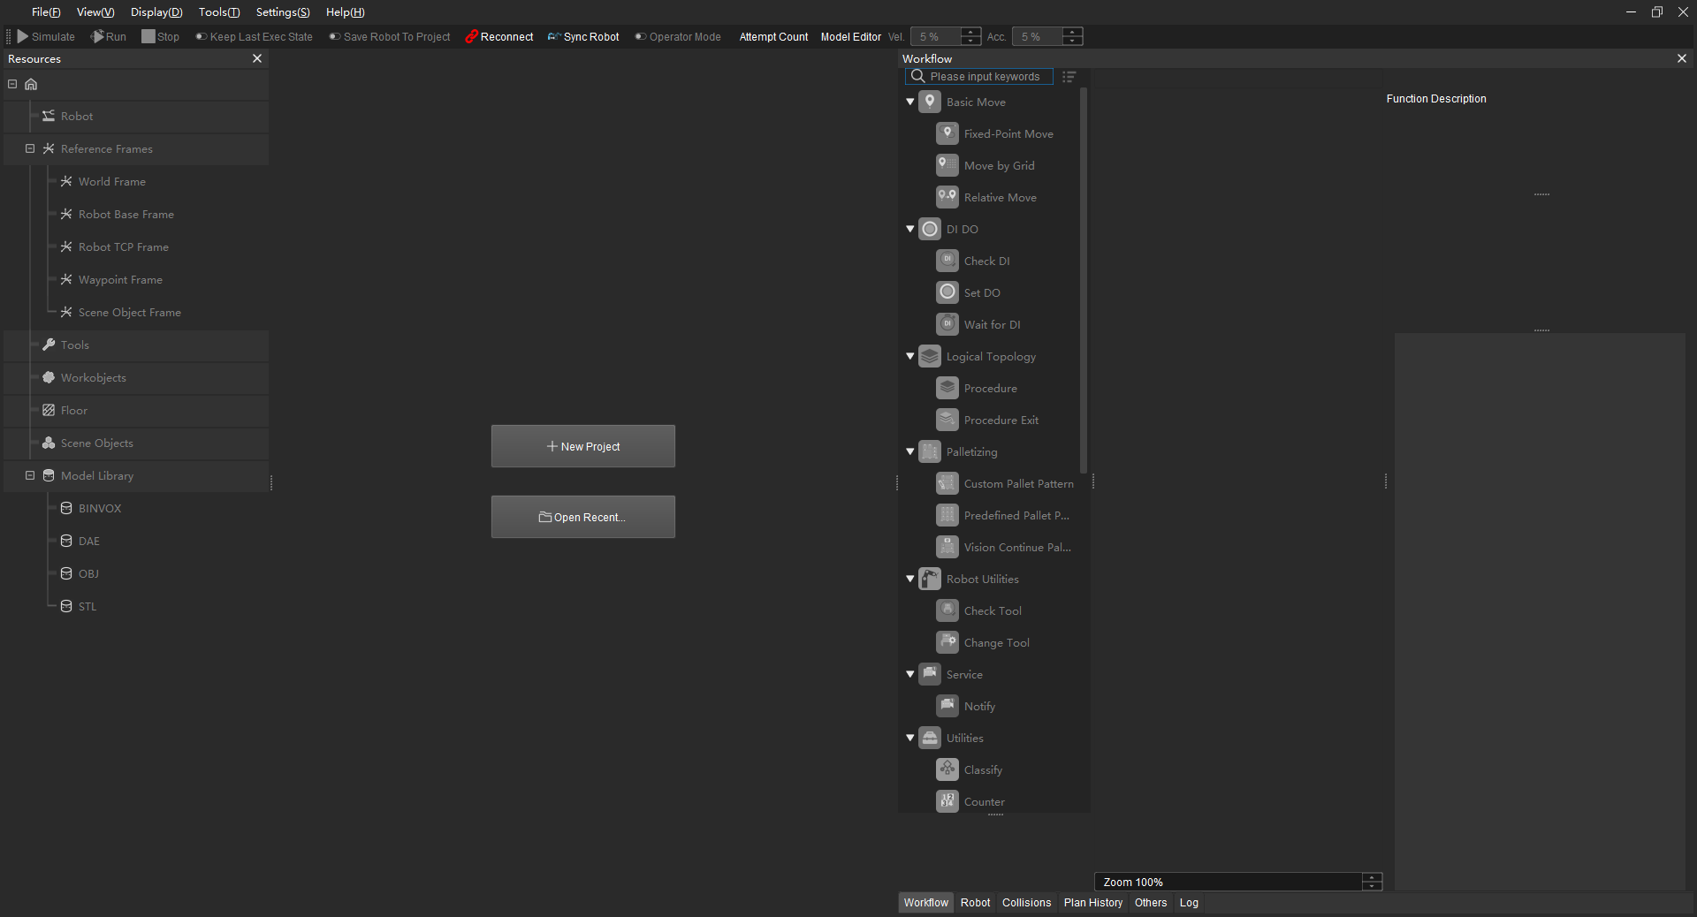Select the Predefined Pallet Pattern icon

tap(947, 515)
